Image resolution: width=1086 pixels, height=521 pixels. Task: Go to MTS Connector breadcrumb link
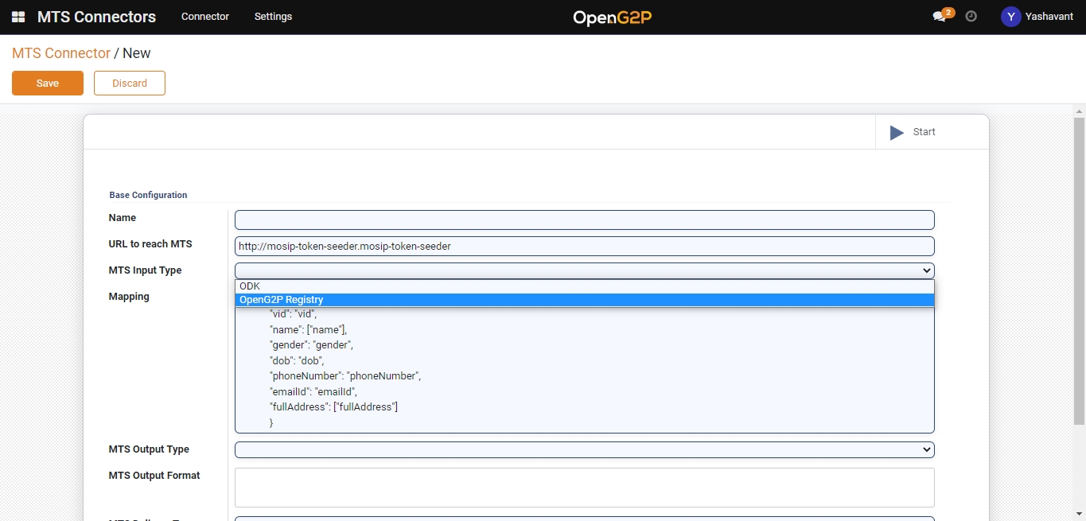[x=61, y=53]
